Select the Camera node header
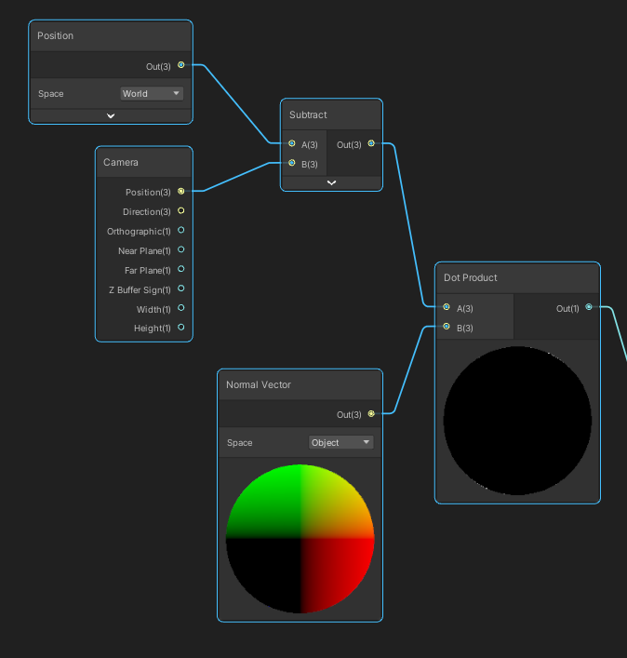Viewport: 627px width, 658px height. point(121,162)
